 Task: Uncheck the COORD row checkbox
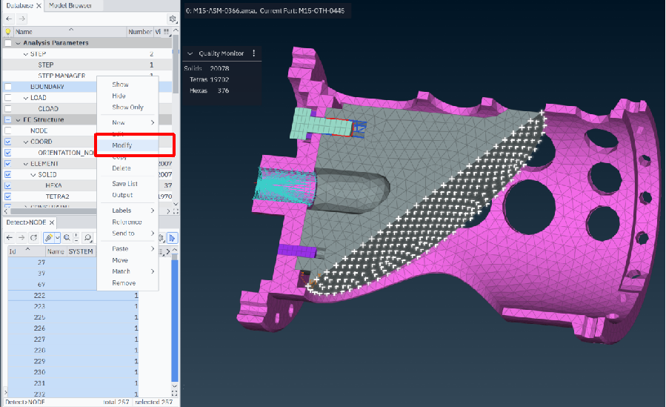pyautogui.click(x=8, y=142)
